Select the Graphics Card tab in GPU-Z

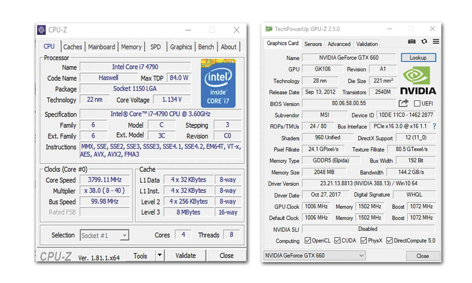(x=283, y=43)
